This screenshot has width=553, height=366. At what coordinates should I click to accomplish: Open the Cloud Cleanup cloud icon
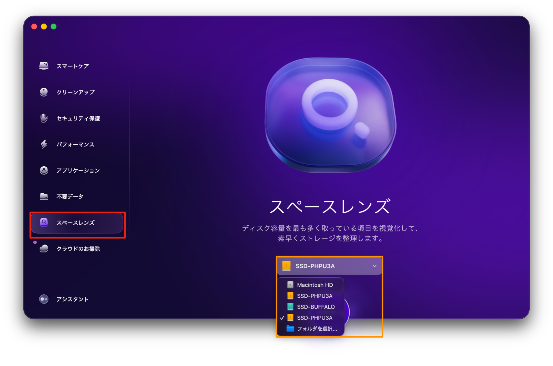44,249
